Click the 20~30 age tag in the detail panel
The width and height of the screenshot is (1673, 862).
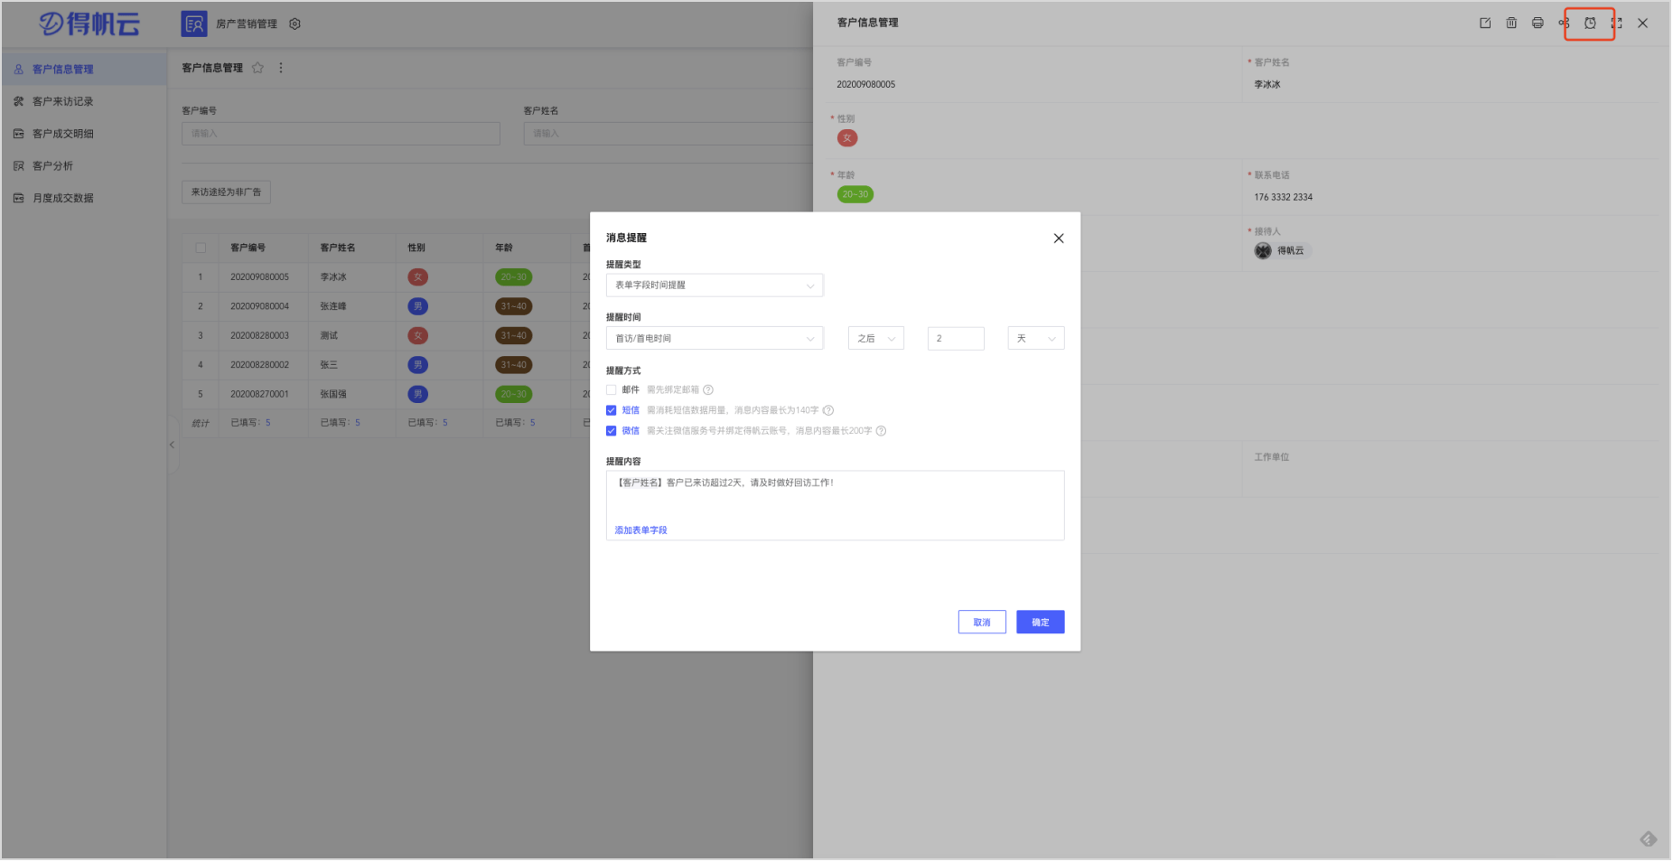tap(856, 195)
